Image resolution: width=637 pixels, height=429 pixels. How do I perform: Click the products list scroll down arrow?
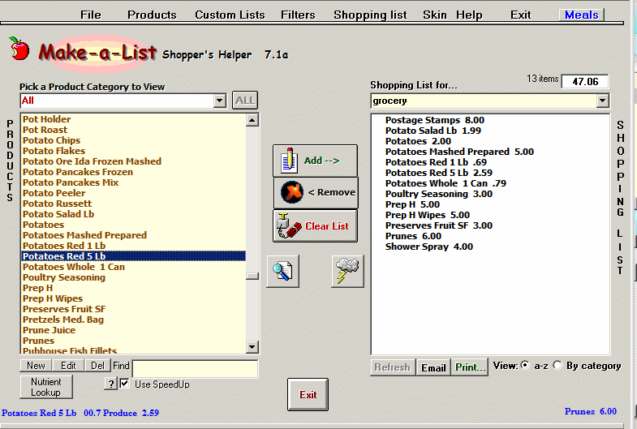[x=252, y=346]
